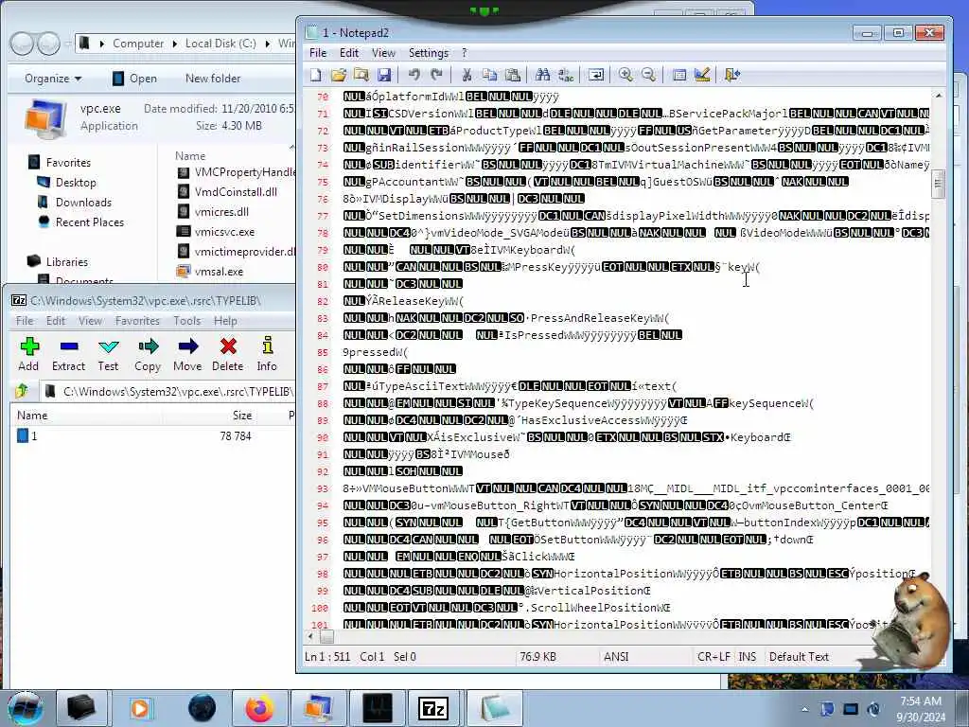Click the Find binoculars icon in Notepad2
The width and height of the screenshot is (969, 727).
(542, 75)
